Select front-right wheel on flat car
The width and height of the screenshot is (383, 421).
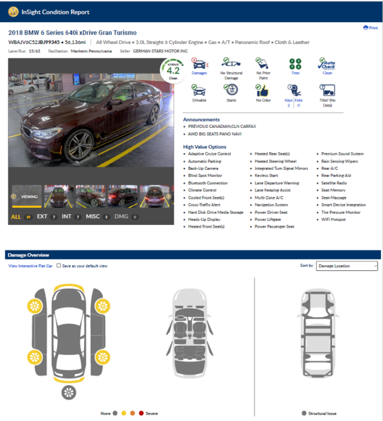click(x=103, y=306)
